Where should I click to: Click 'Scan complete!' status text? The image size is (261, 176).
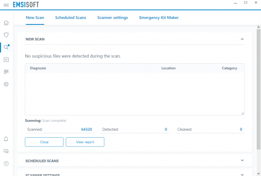coord(54,121)
